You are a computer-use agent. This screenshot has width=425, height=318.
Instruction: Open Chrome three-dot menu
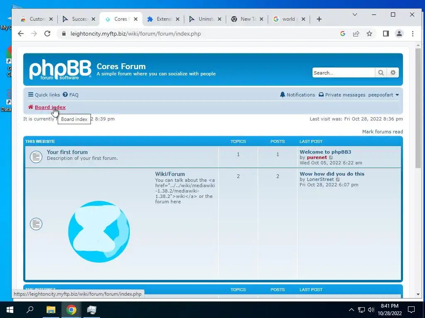click(x=413, y=34)
